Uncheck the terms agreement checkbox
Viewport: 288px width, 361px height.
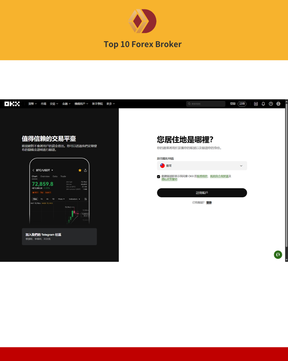(x=159, y=176)
